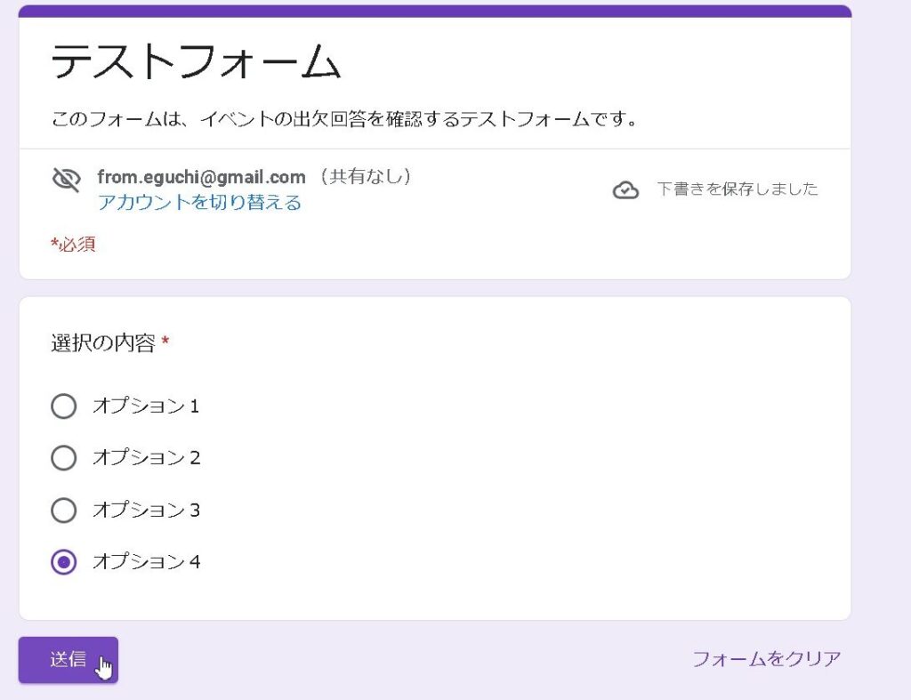This screenshot has height=700, width=911.
Task: Click the (共有なし) text beside the email
Action: (x=365, y=177)
